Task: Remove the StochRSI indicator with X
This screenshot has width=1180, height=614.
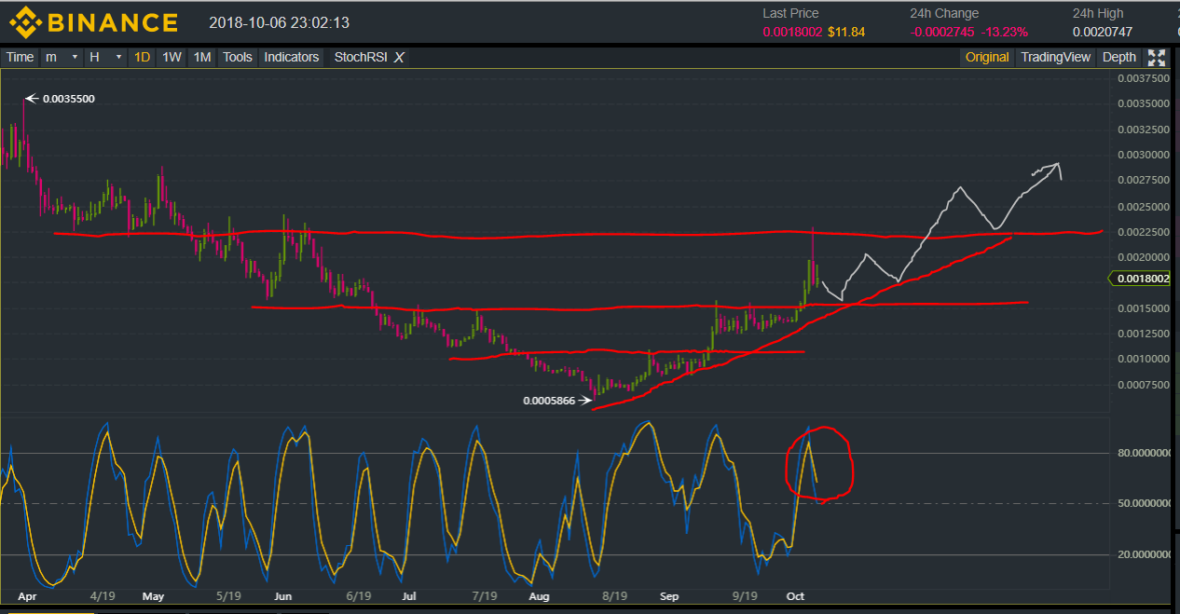Action: tap(399, 57)
